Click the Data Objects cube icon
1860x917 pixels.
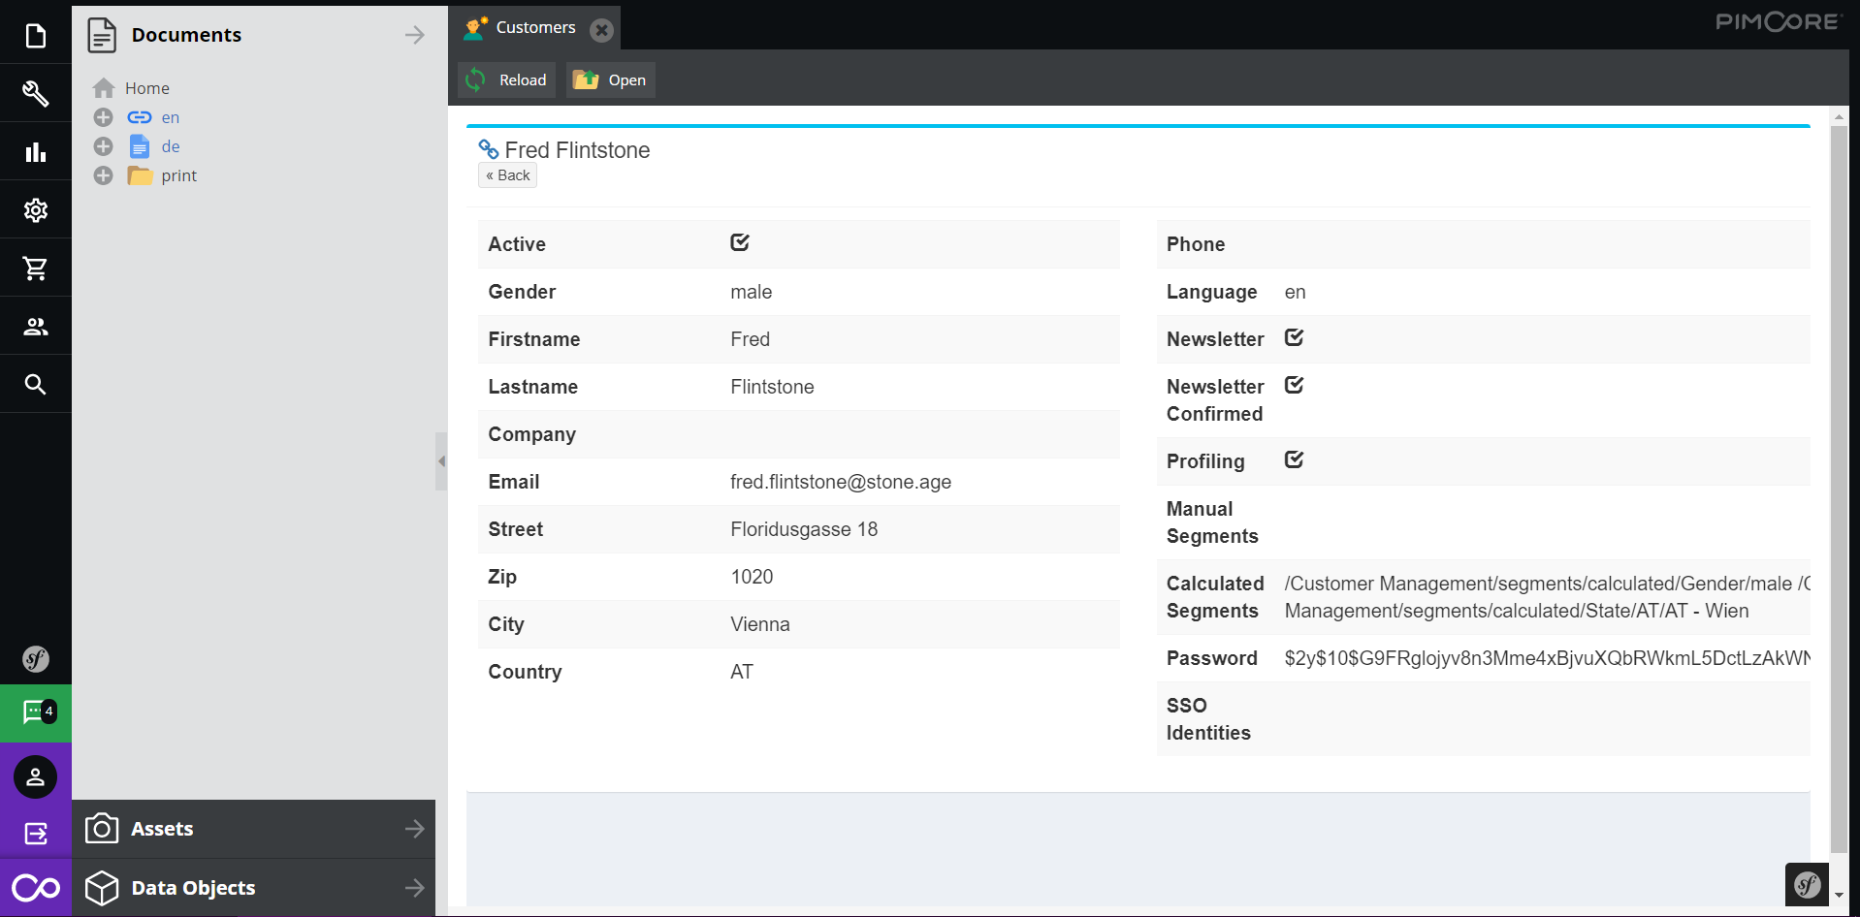pyautogui.click(x=102, y=888)
